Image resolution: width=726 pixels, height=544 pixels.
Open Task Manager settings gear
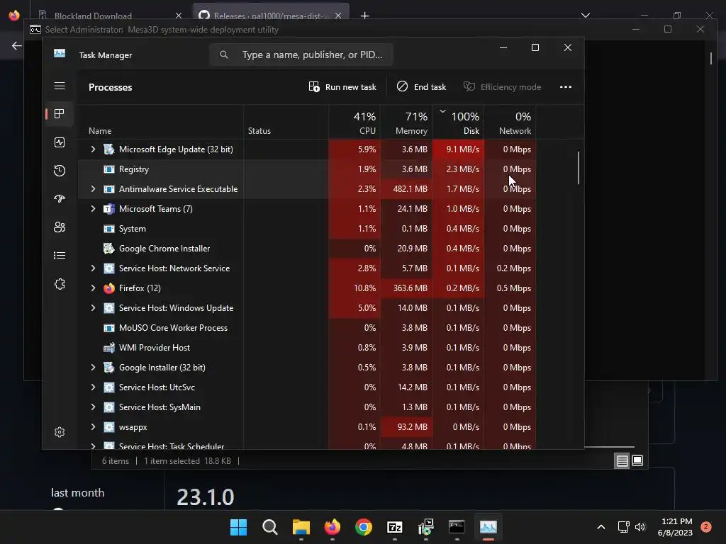point(60,432)
